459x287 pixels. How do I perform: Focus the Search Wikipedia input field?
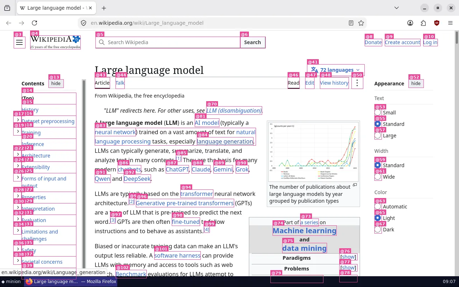[168, 42]
